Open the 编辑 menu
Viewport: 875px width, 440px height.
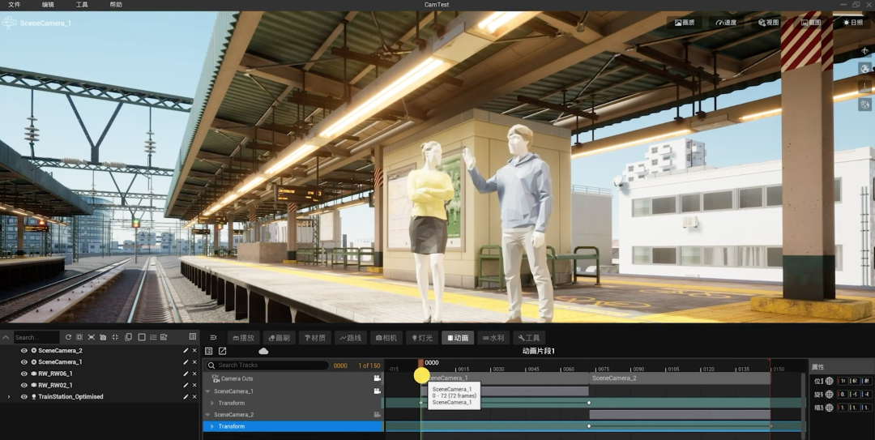[x=48, y=5]
